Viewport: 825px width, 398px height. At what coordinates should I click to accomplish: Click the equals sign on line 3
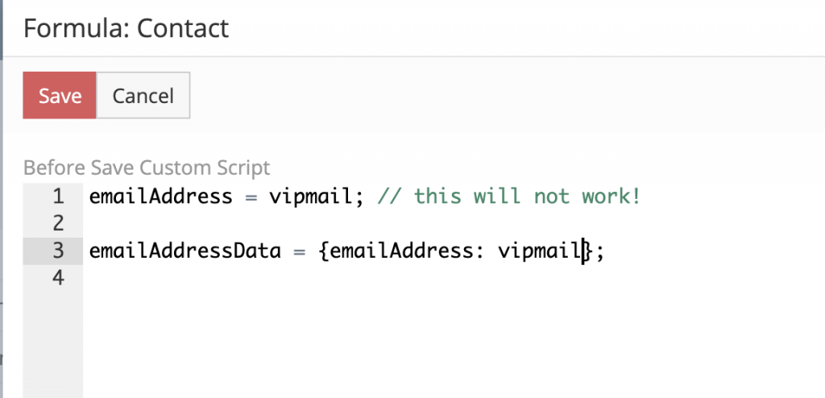pos(299,251)
